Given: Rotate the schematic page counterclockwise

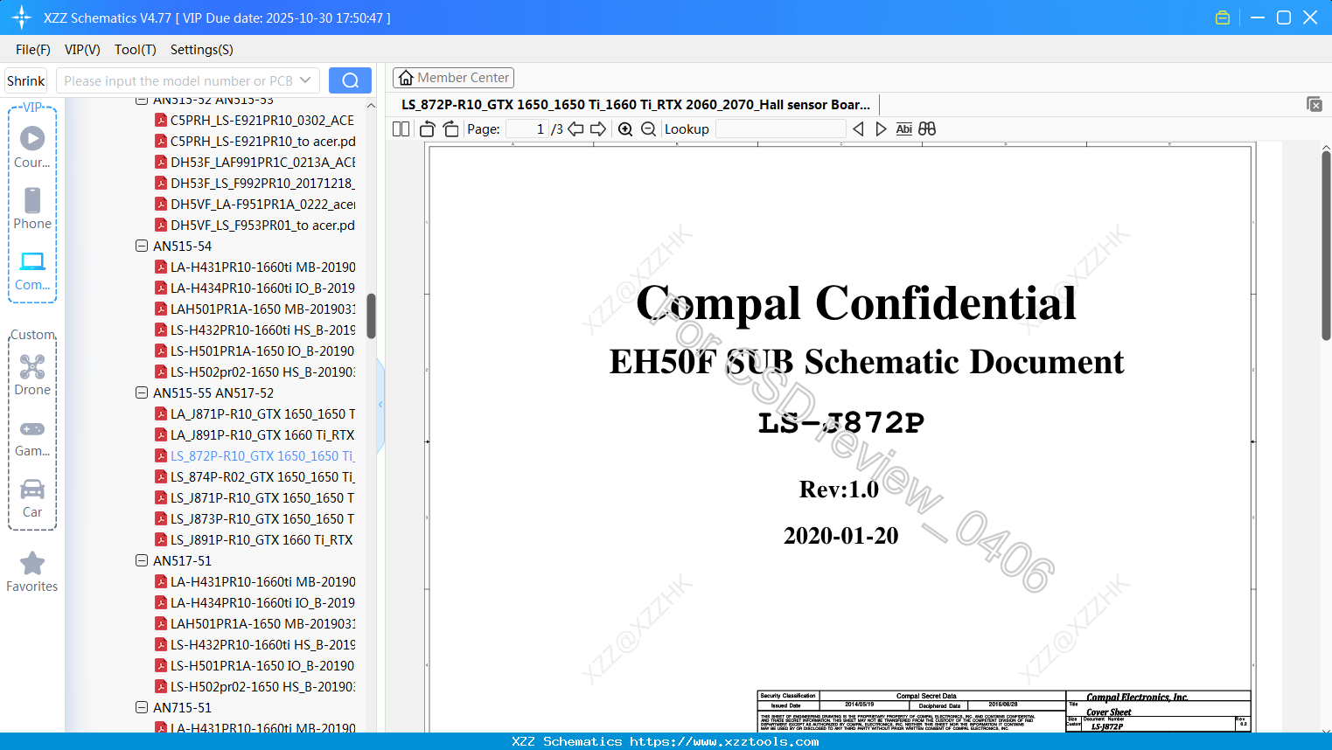Looking at the screenshot, I should [x=428, y=129].
